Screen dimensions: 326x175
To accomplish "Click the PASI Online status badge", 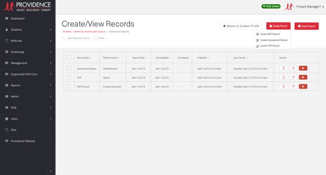I will click(271, 7).
